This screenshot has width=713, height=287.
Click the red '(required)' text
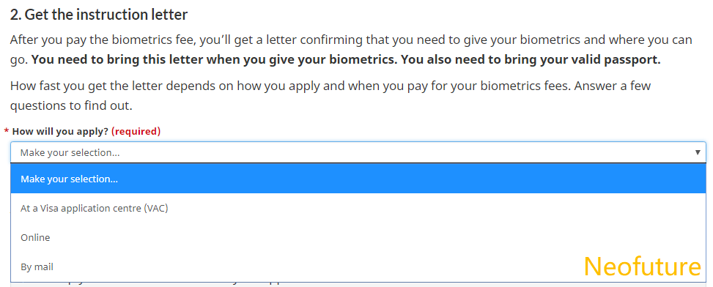point(136,132)
